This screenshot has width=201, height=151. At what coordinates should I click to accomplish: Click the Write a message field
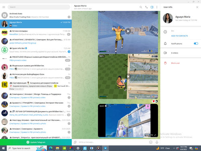tap(113, 142)
